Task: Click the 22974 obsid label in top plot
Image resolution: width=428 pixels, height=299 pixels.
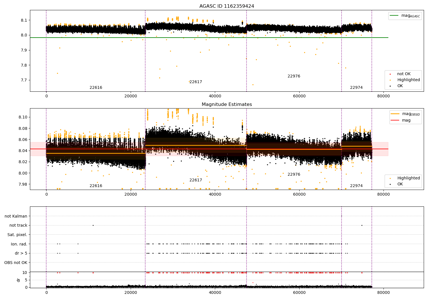Action: [x=356, y=88]
